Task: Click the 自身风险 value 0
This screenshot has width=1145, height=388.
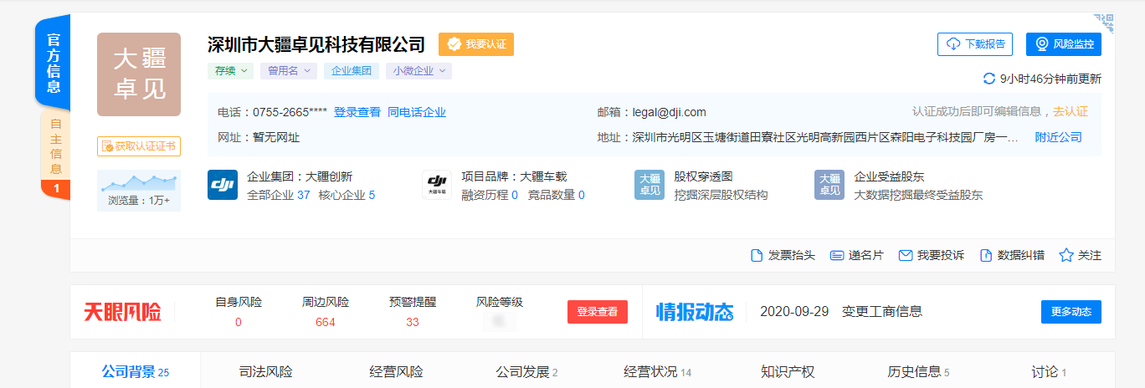Action: [x=239, y=322]
